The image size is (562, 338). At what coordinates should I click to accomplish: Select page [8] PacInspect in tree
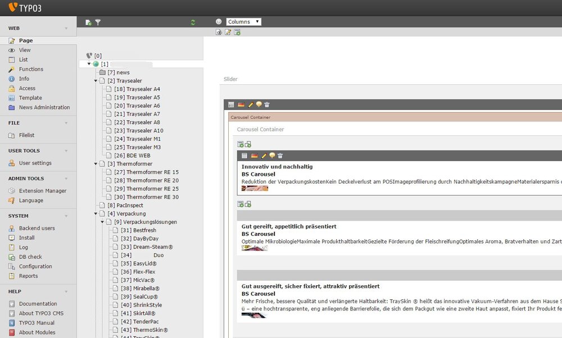click(125, 205)
